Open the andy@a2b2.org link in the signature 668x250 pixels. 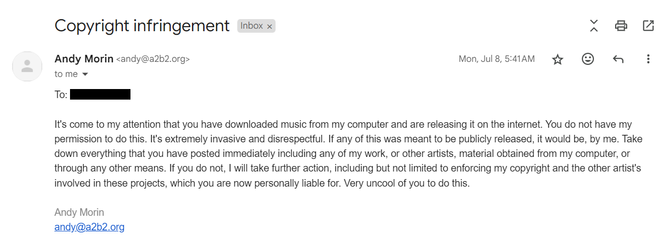click(x=89, y=227)
